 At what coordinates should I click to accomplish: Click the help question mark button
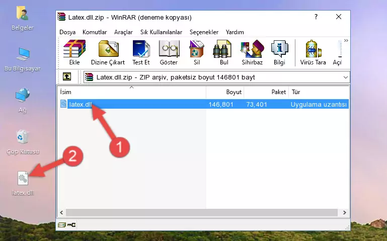(x=316, y=17)
